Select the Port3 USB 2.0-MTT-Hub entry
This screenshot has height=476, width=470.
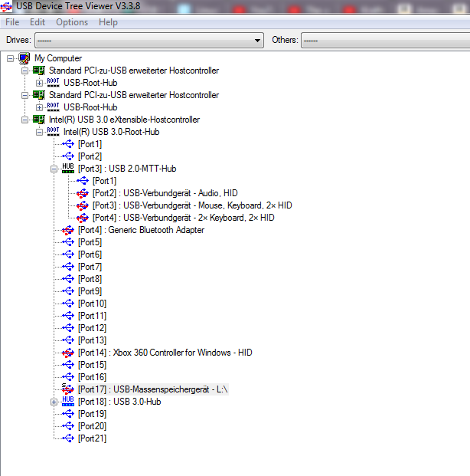pos(127,169)
